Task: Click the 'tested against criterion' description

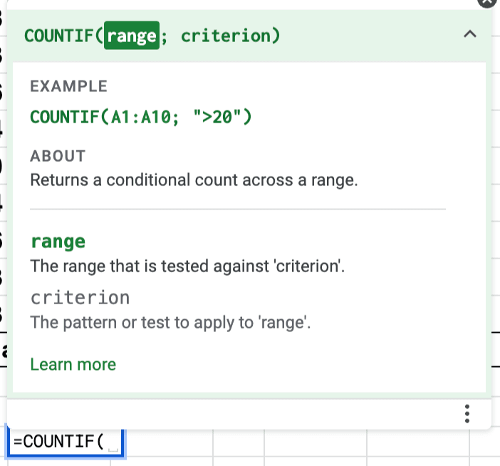Action: tap(187, 266)
